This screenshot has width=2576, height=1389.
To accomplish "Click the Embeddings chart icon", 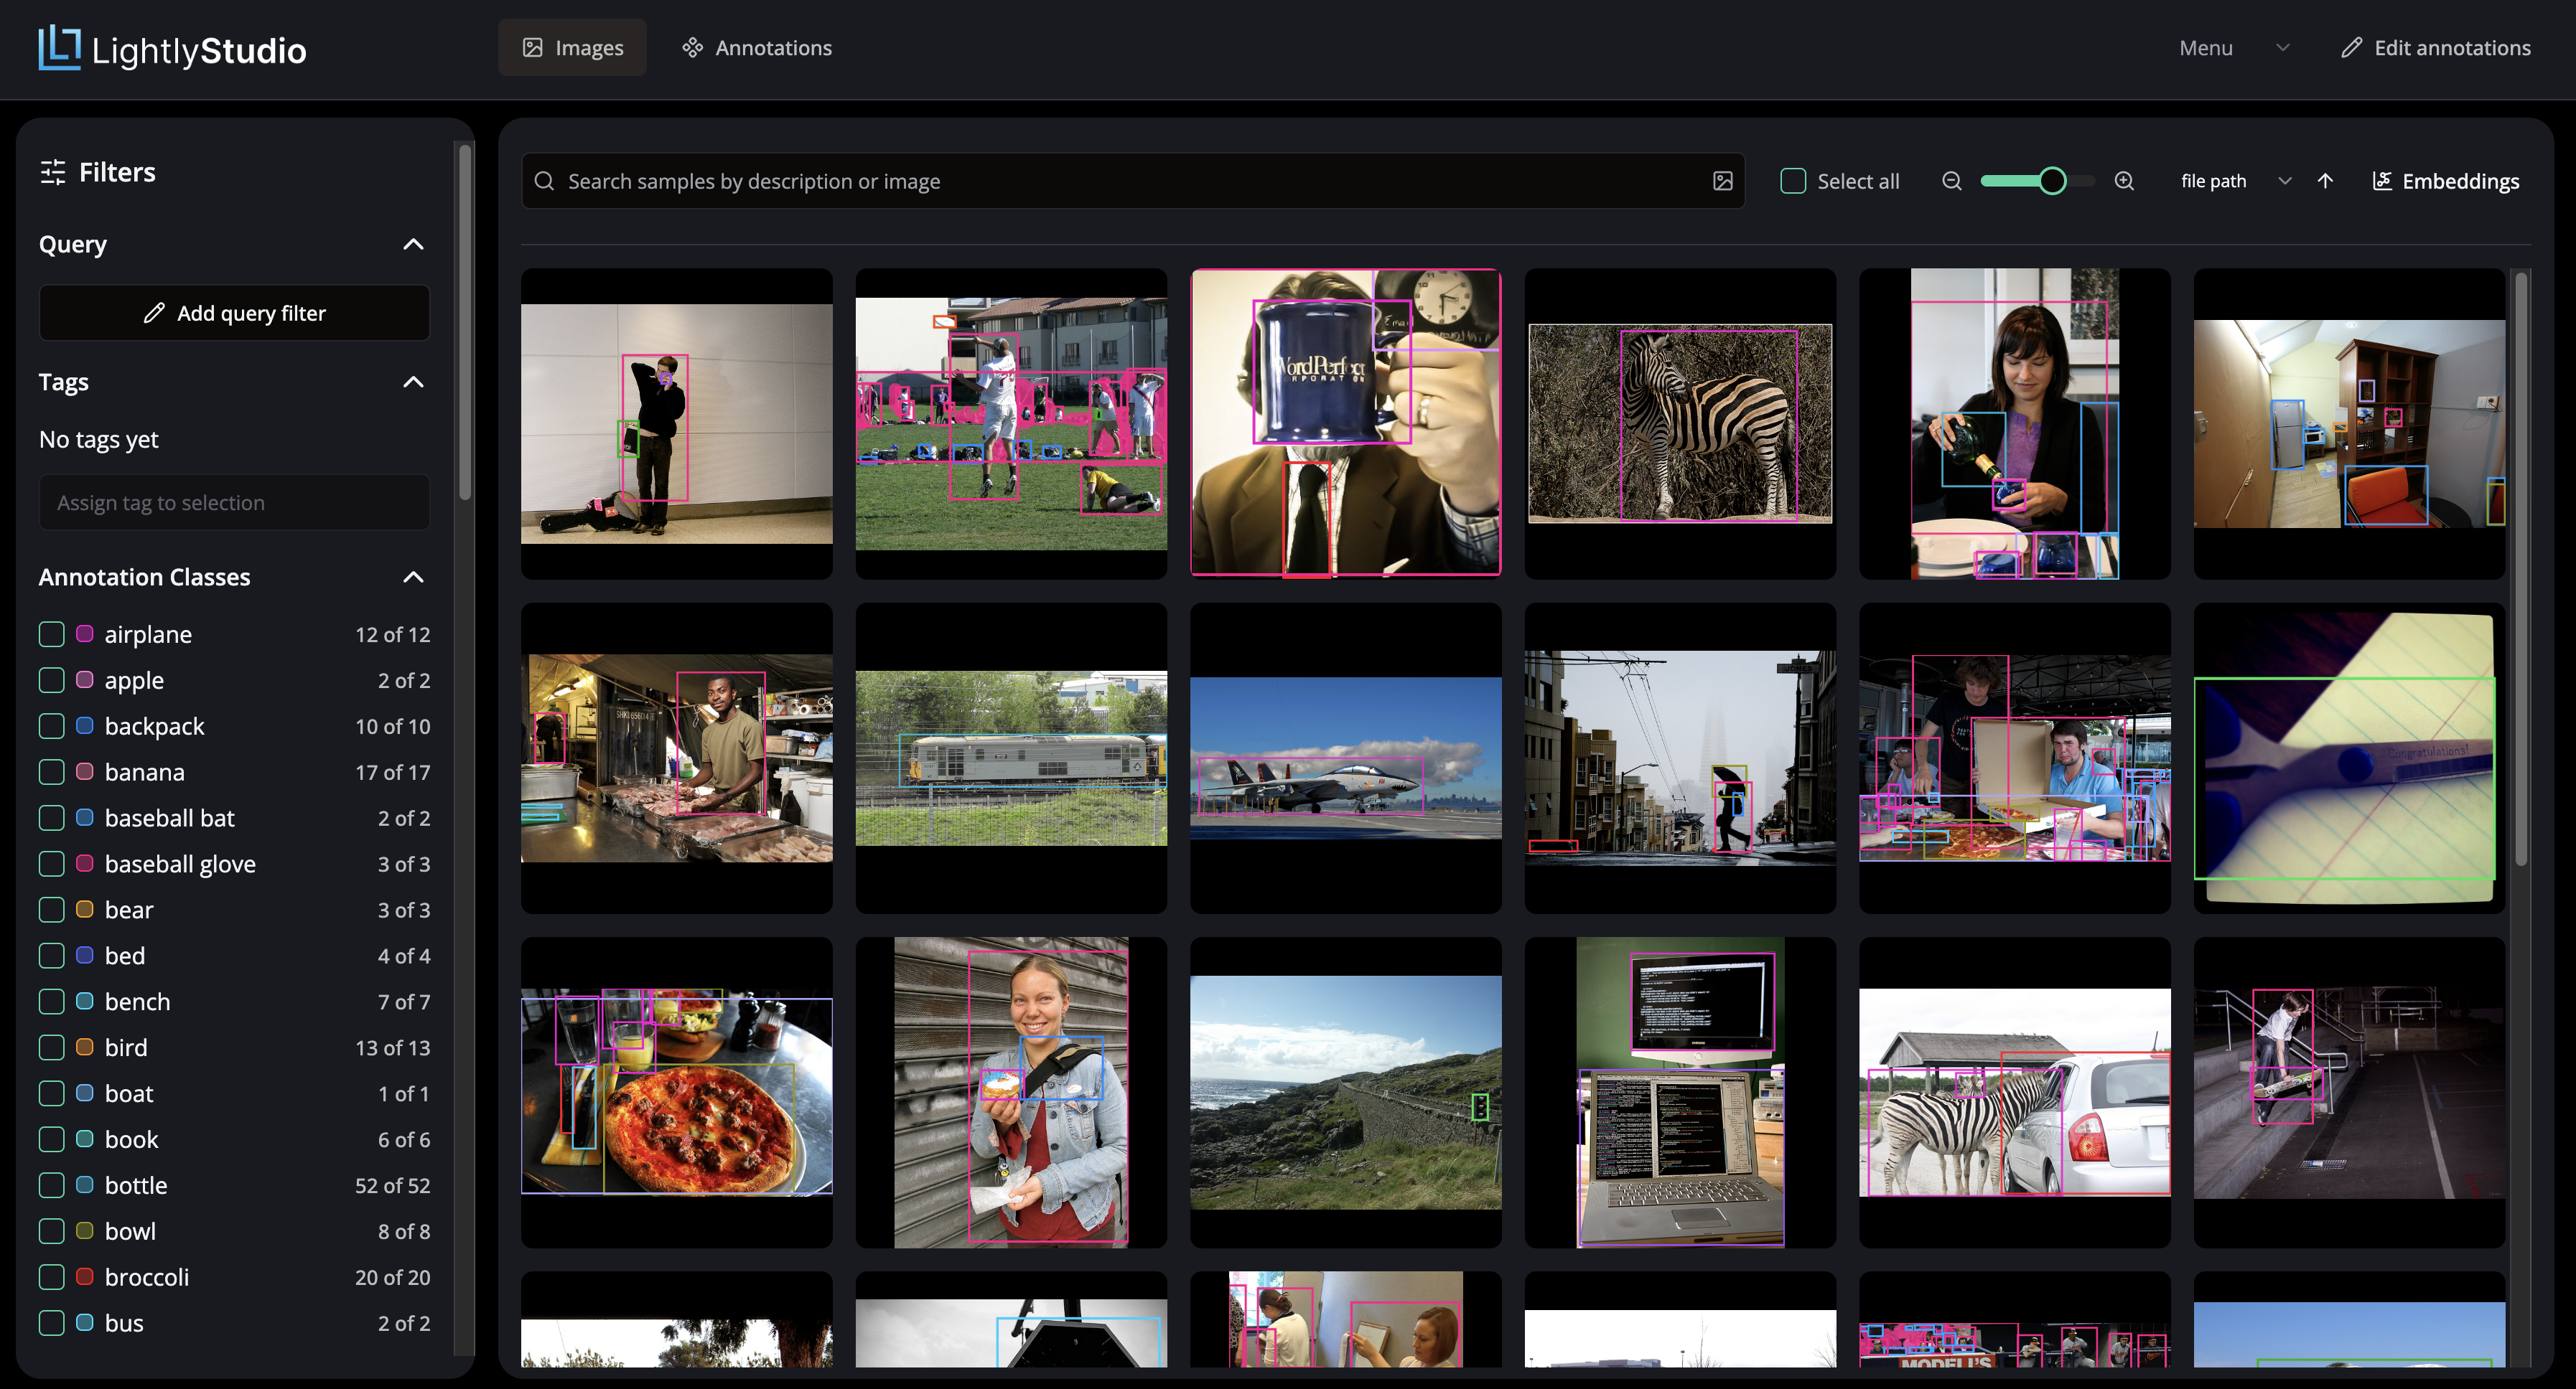I will pos(2382,181).
